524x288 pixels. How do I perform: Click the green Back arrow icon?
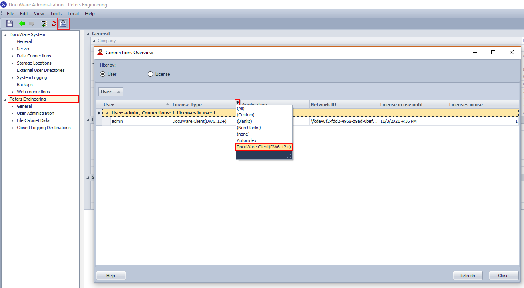click(x=22, y=24)
